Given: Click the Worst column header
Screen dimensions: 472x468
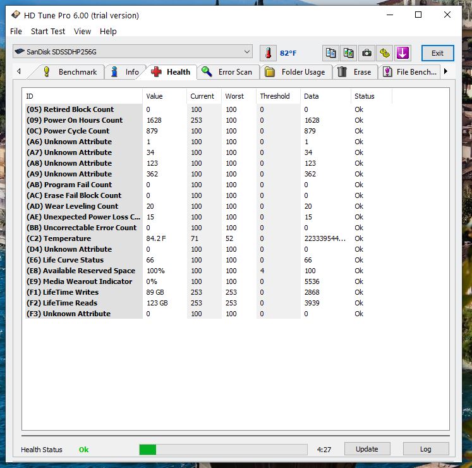Looking at the screenshot, I should [x=239, y=96].
